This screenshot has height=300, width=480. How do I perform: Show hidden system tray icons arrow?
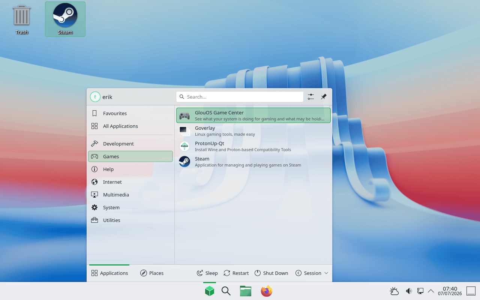(x=431, y=291)
